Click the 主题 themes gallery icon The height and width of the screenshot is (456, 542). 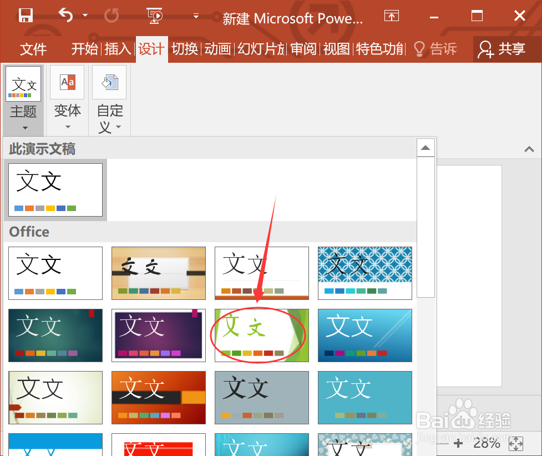coord(23,84)
